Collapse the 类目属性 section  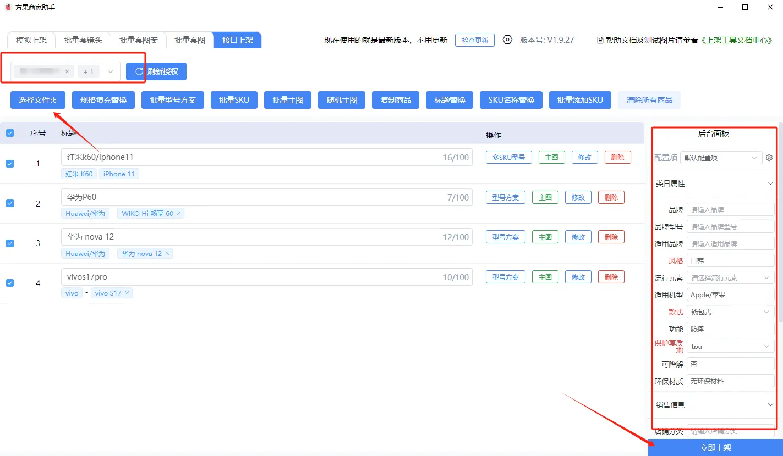pos(770,183)
